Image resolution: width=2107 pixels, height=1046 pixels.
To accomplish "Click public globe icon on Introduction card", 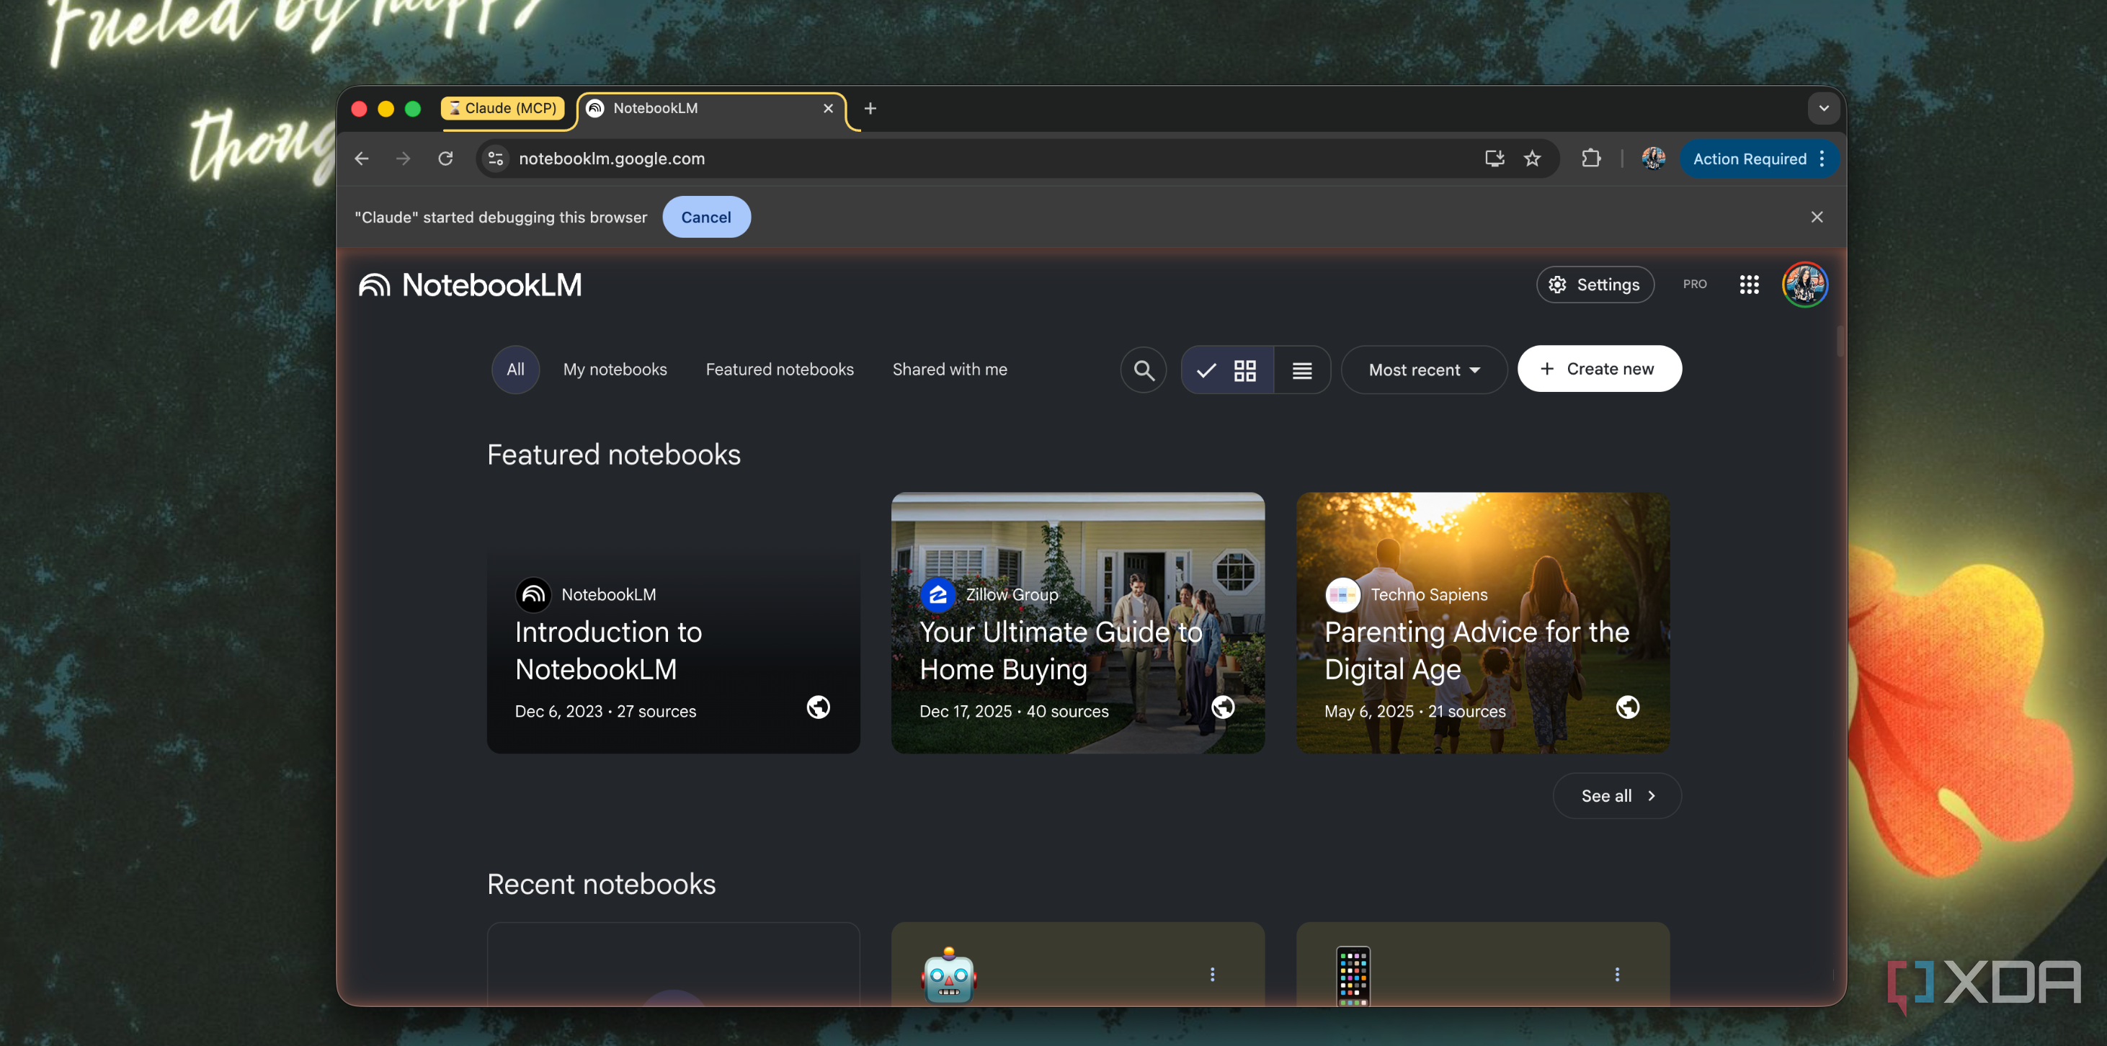I will click(818, 707).
